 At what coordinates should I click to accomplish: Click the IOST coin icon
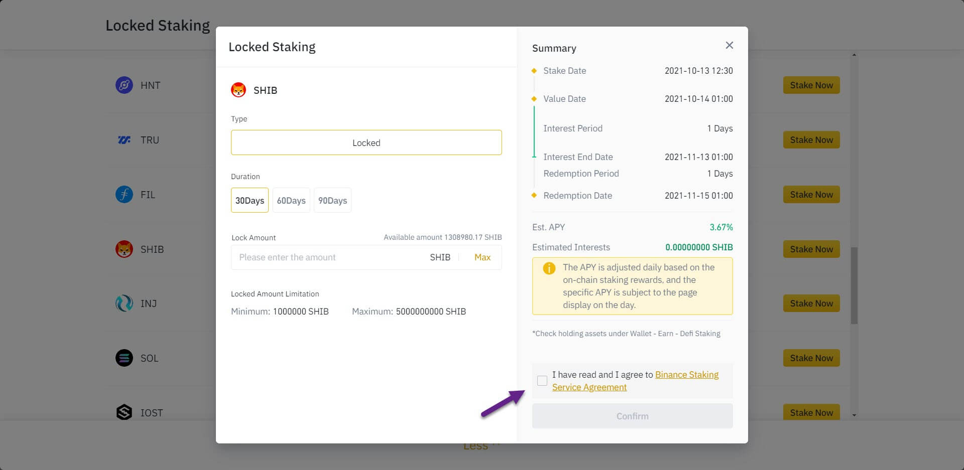pyautogui.click(x=124, y=413)
